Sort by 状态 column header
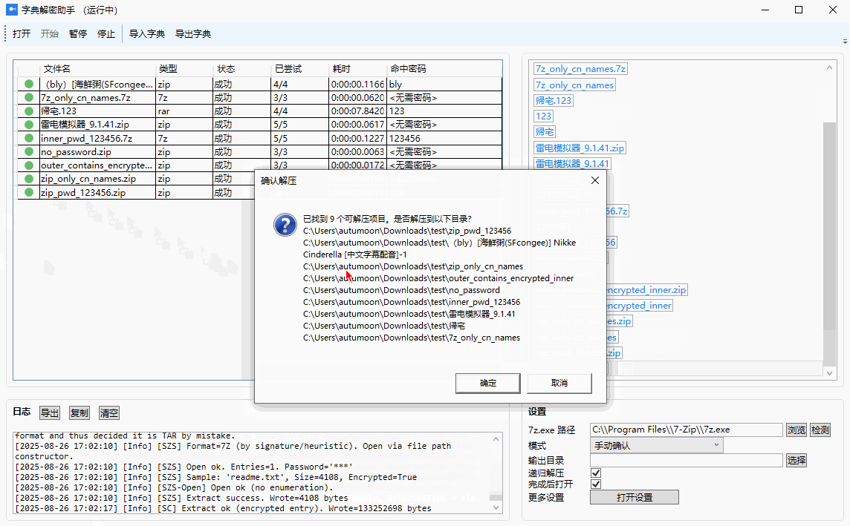 tap(242, 69)
